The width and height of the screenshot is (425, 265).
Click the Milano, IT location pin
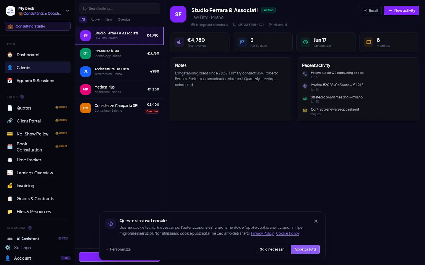[x=270, y=25]
